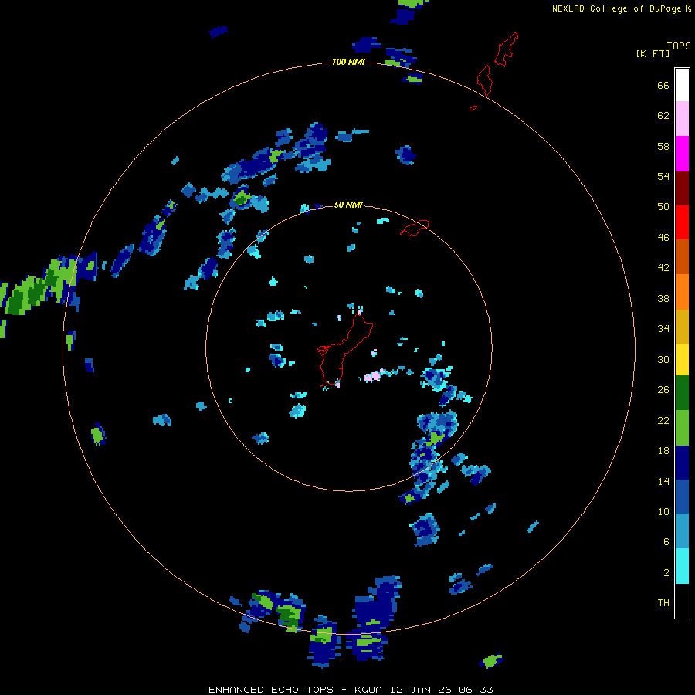This screenshot has height=695, width=695.
Task: Pick the white swatch on the legend
Action: point(682,85)
